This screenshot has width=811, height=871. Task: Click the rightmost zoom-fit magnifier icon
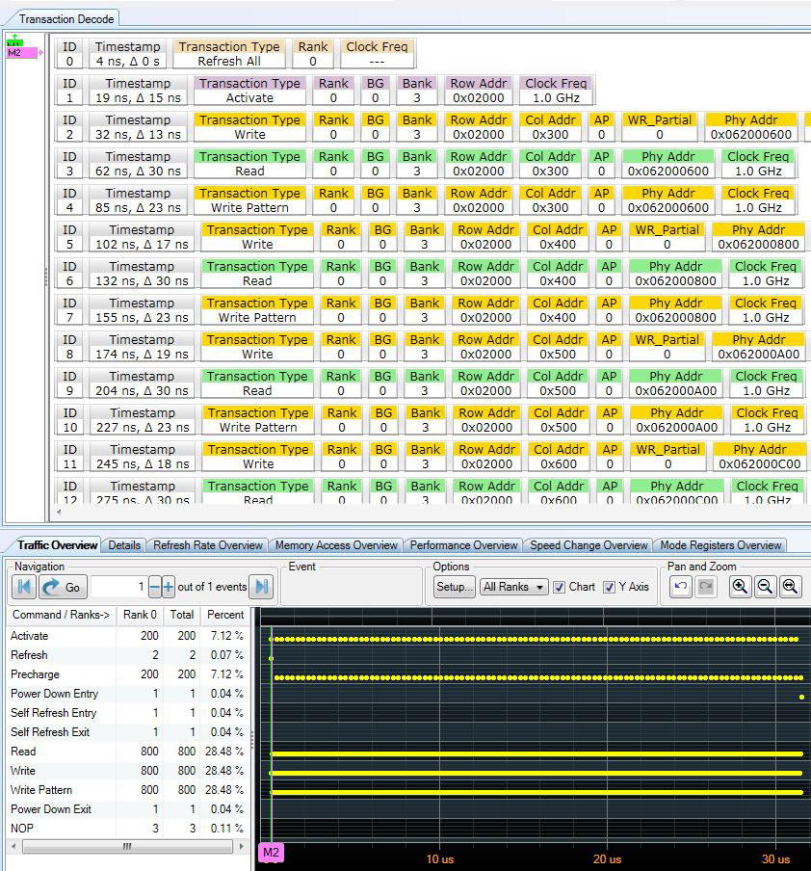(791, 587)
